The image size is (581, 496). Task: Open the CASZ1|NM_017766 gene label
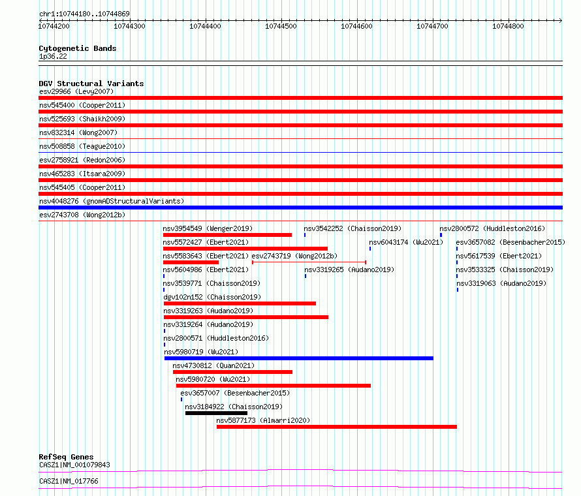(x=69, y=481)
